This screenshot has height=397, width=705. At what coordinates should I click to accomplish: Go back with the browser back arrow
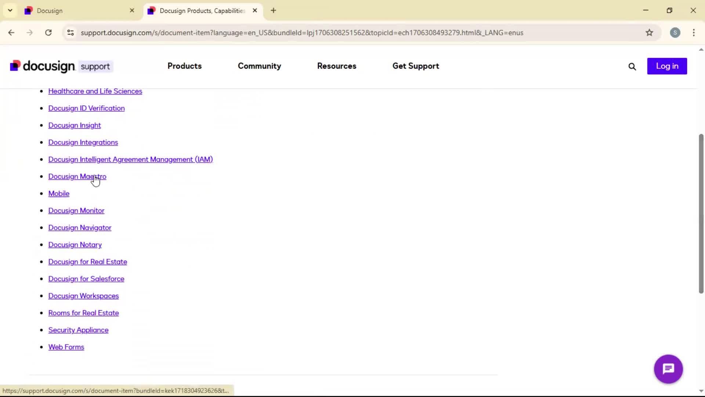click(11, 33)
